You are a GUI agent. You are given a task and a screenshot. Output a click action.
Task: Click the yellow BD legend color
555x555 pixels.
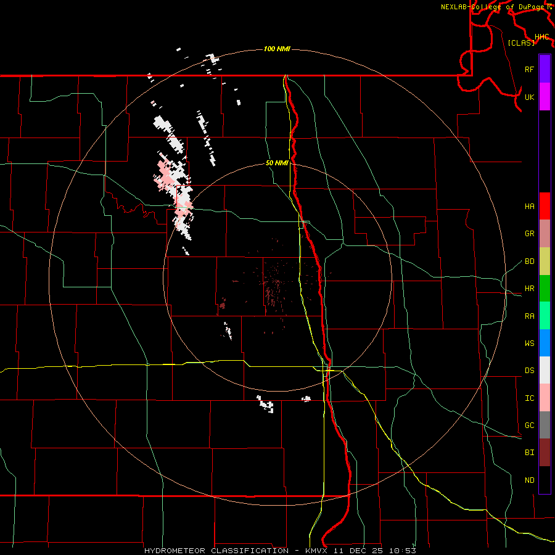coord(545,261)
